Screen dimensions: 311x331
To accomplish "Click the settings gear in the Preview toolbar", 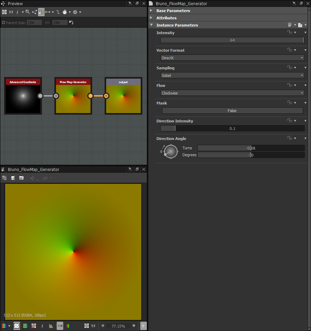I will click(75, 12).
